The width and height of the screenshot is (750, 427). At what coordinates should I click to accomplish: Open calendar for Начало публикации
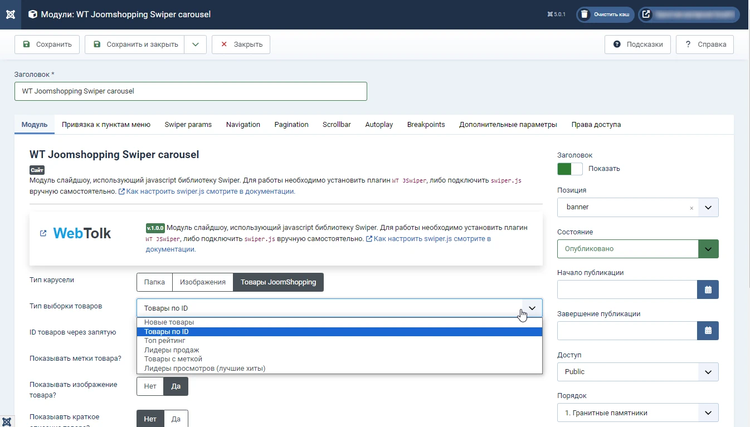coord(708,289)
